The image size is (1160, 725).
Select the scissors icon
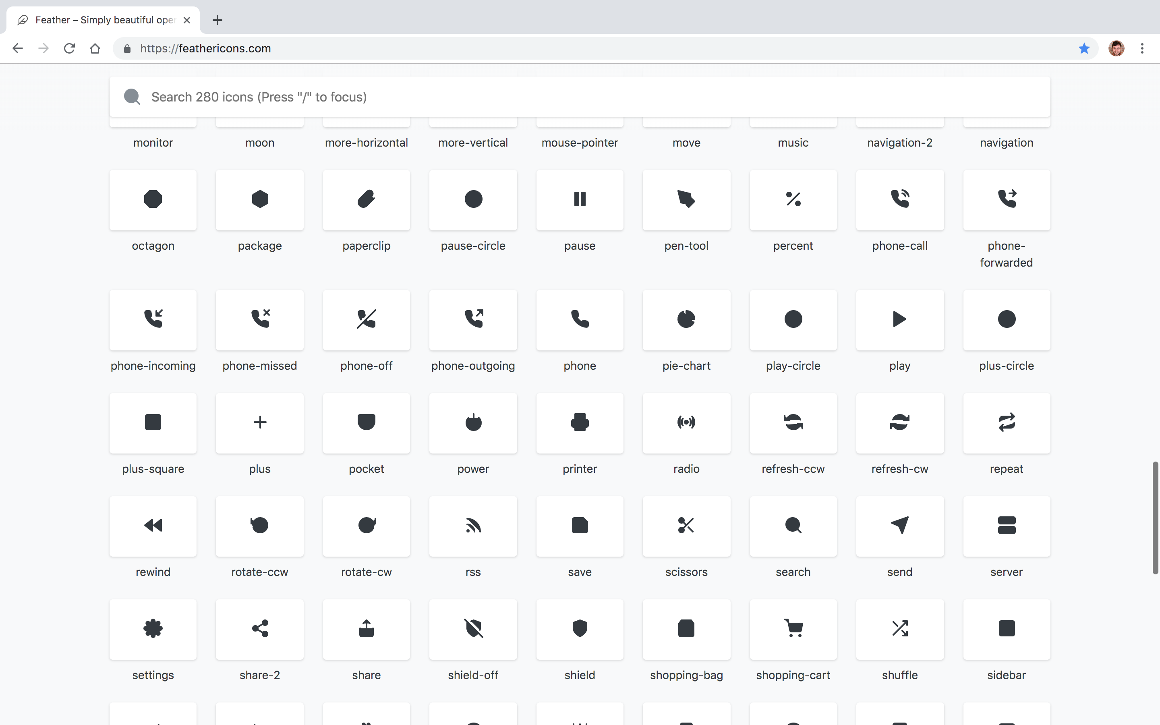pyautogui.click(x=686, y=526)
